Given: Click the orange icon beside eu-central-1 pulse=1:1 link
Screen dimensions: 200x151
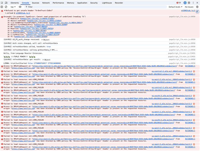Looking at the screenshot, I should tap(194, 71).
